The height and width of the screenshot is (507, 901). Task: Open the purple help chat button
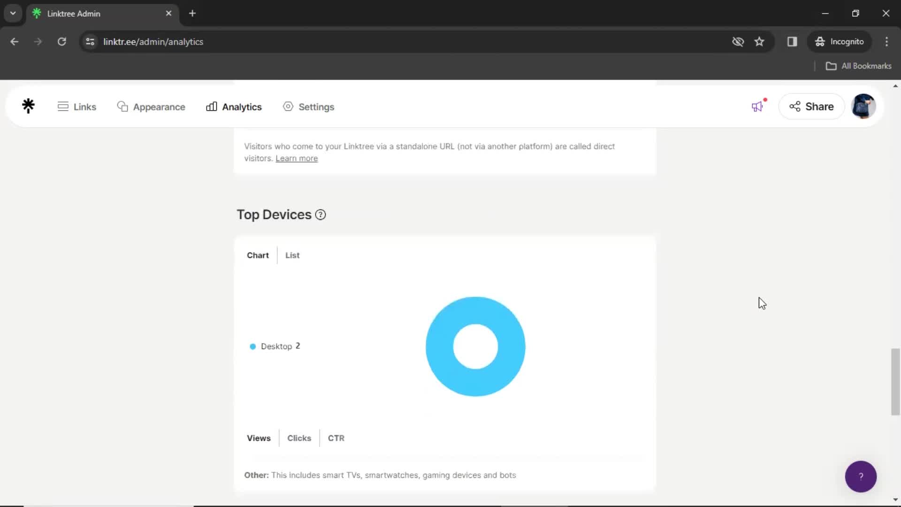(861, 476)
